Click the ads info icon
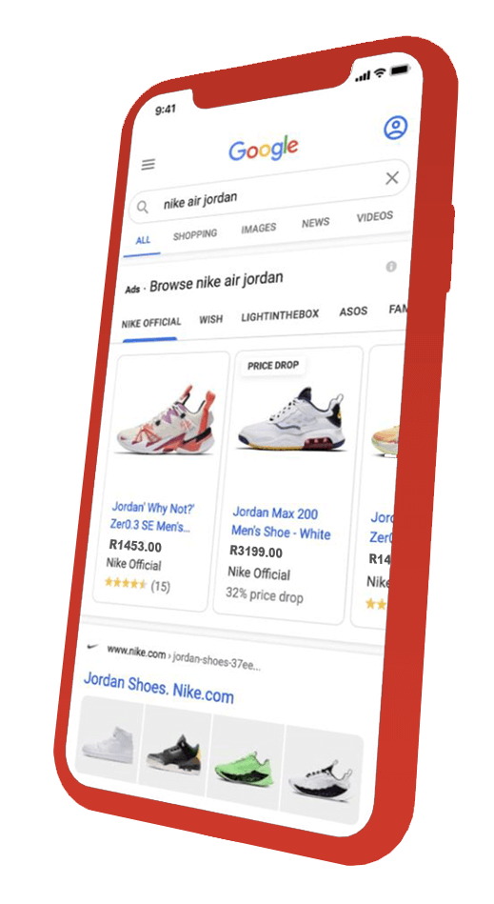Image resolution: width=494 pixels, height=904 pixels. coord(391,267)
